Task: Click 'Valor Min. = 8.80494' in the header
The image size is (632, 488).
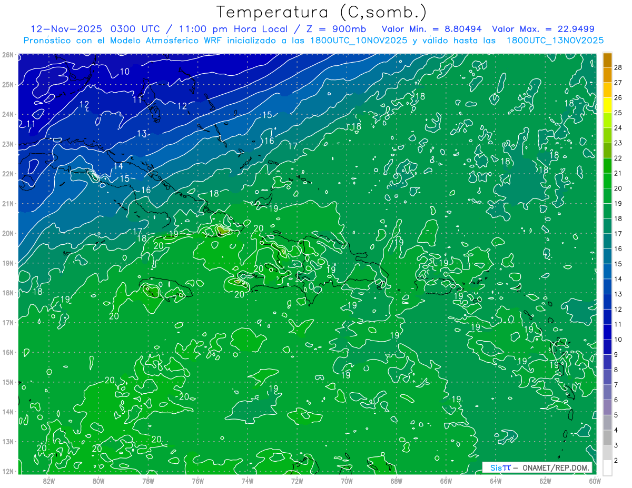Action: coord(432,29)
